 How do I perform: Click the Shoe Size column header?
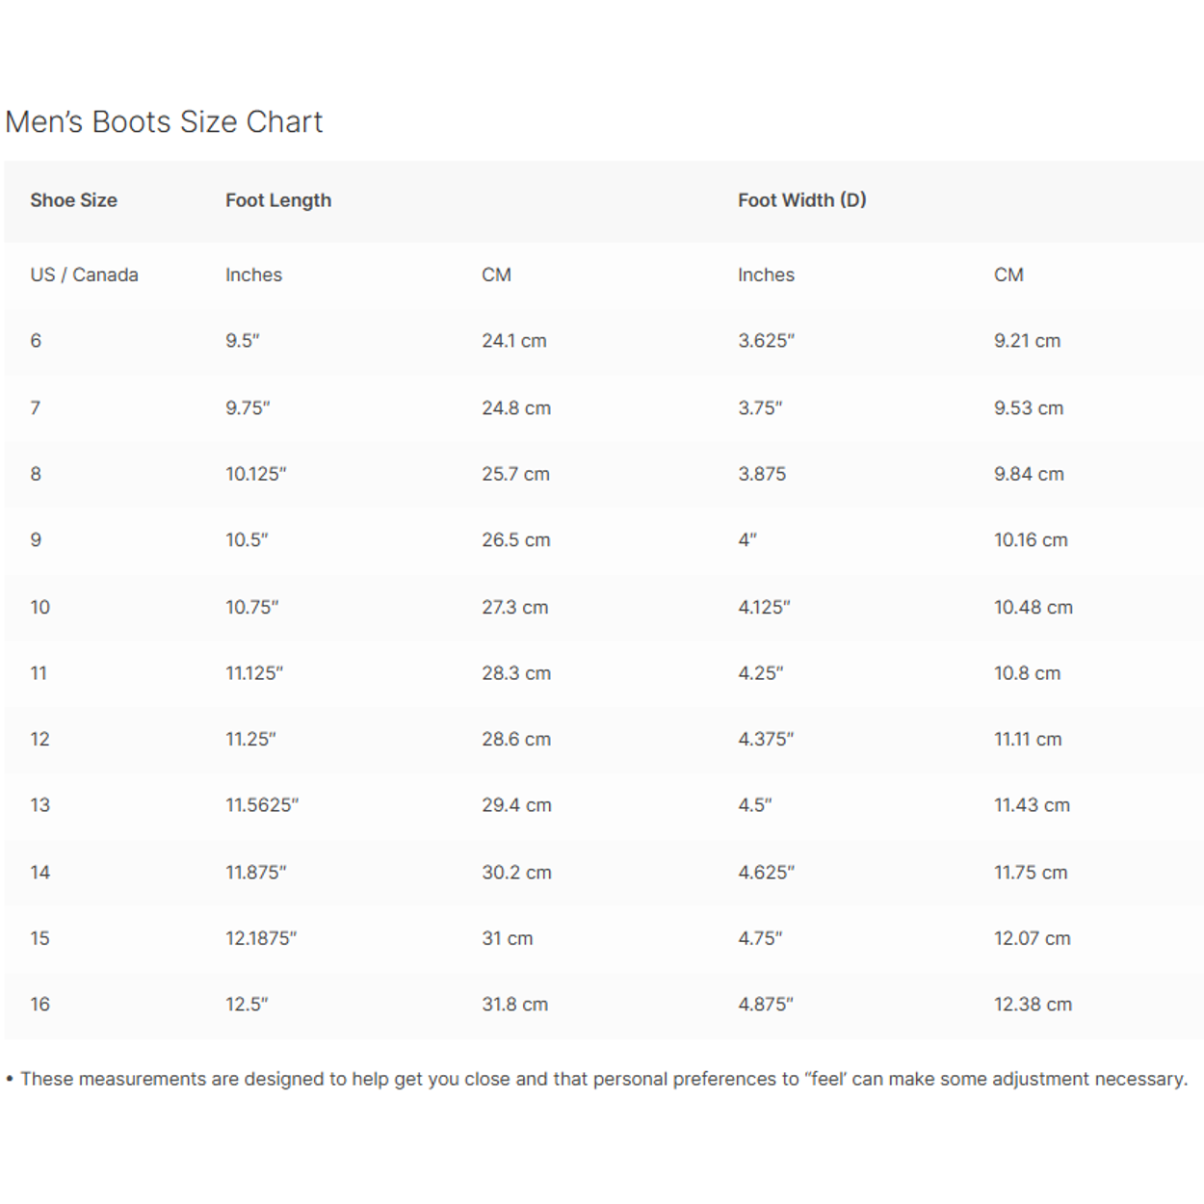pyautogui.click(x=73, y=200)
